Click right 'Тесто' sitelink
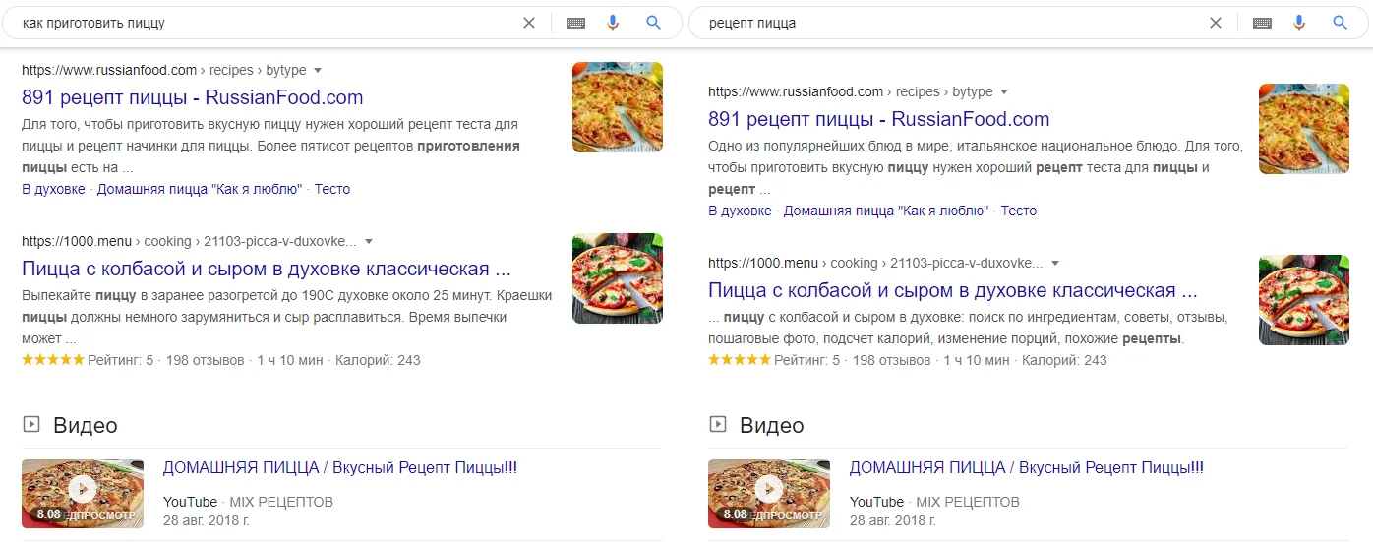Screen dimensions: 1373x542 (1018, 211)
